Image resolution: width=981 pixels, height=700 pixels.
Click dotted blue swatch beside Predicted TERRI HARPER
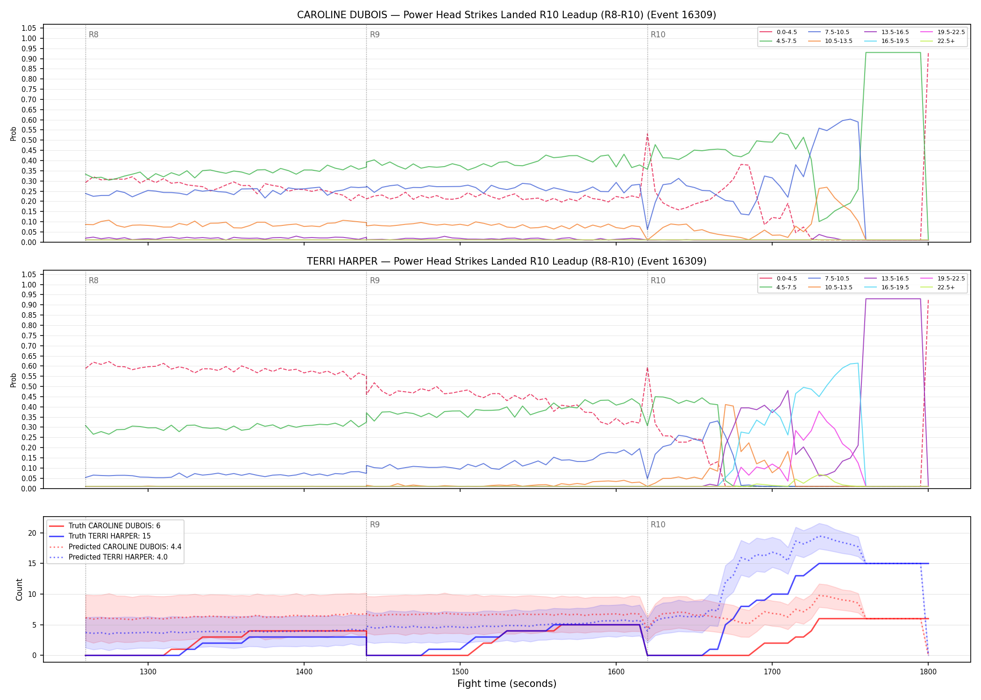coord(57,557)
